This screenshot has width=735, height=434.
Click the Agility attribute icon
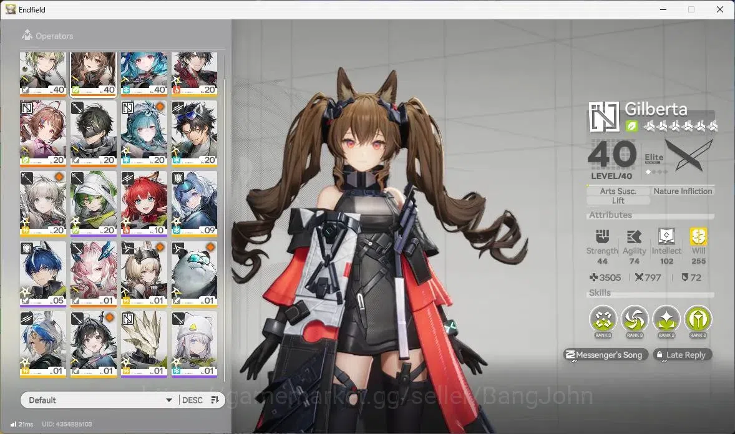(x=634, y=236)
